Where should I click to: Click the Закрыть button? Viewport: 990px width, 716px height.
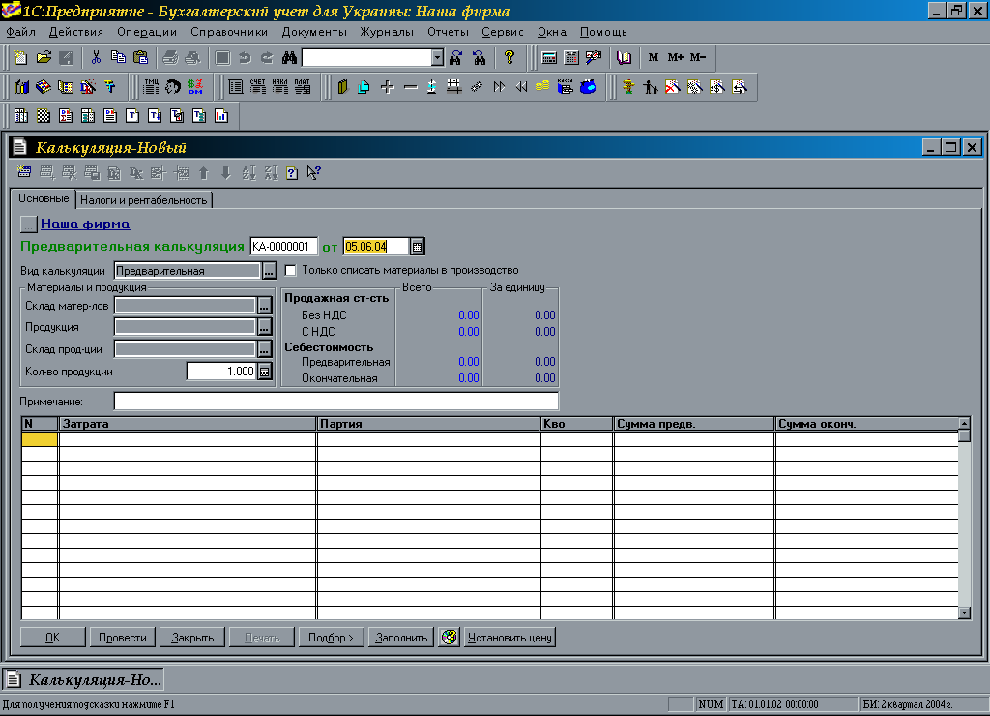pos(192,638)
